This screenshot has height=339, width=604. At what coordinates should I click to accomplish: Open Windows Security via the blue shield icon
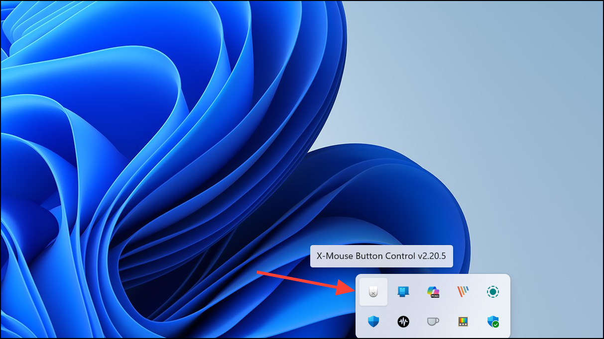[373, 322]
